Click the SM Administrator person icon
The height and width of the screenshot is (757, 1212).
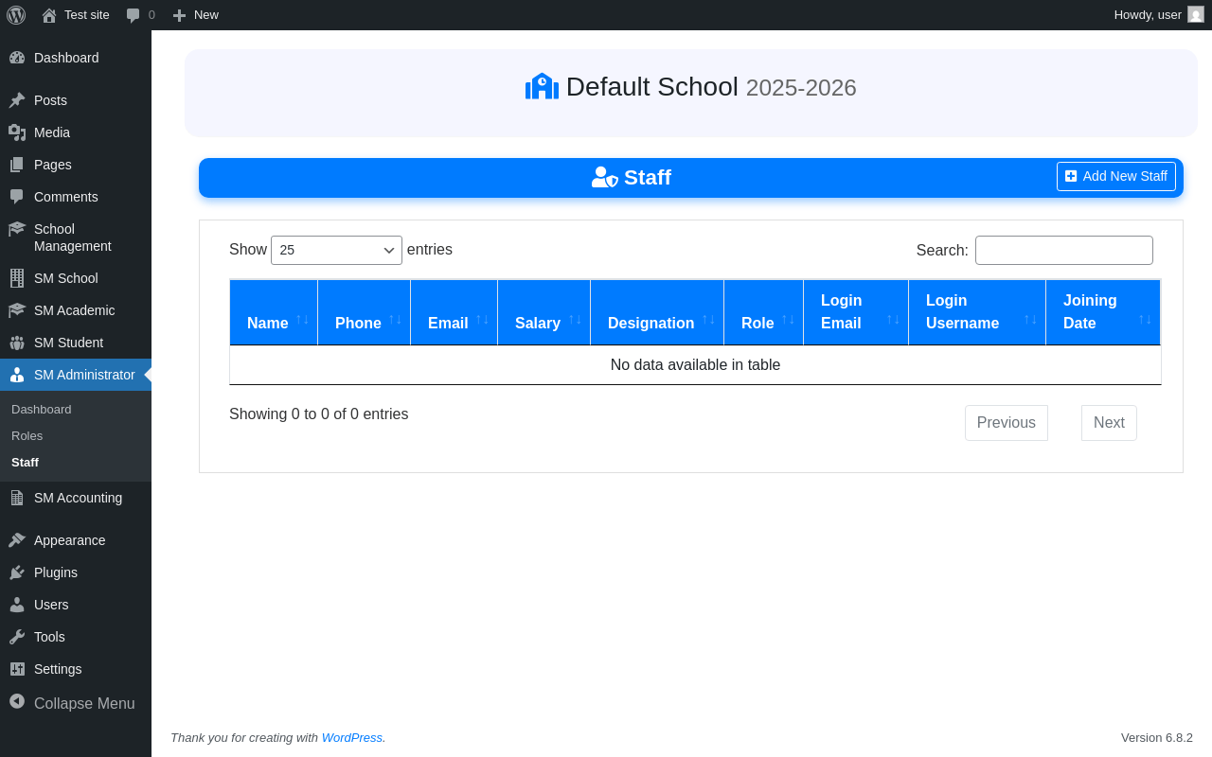coord(17,375)
